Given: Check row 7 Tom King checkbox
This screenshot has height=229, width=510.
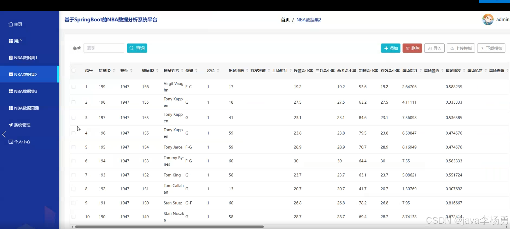Looking at the screenshot, I should 73,175.
